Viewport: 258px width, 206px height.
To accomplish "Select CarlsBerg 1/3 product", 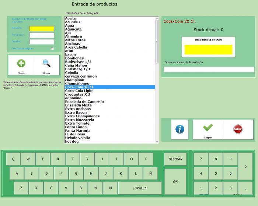I will [x=110, y=69].
